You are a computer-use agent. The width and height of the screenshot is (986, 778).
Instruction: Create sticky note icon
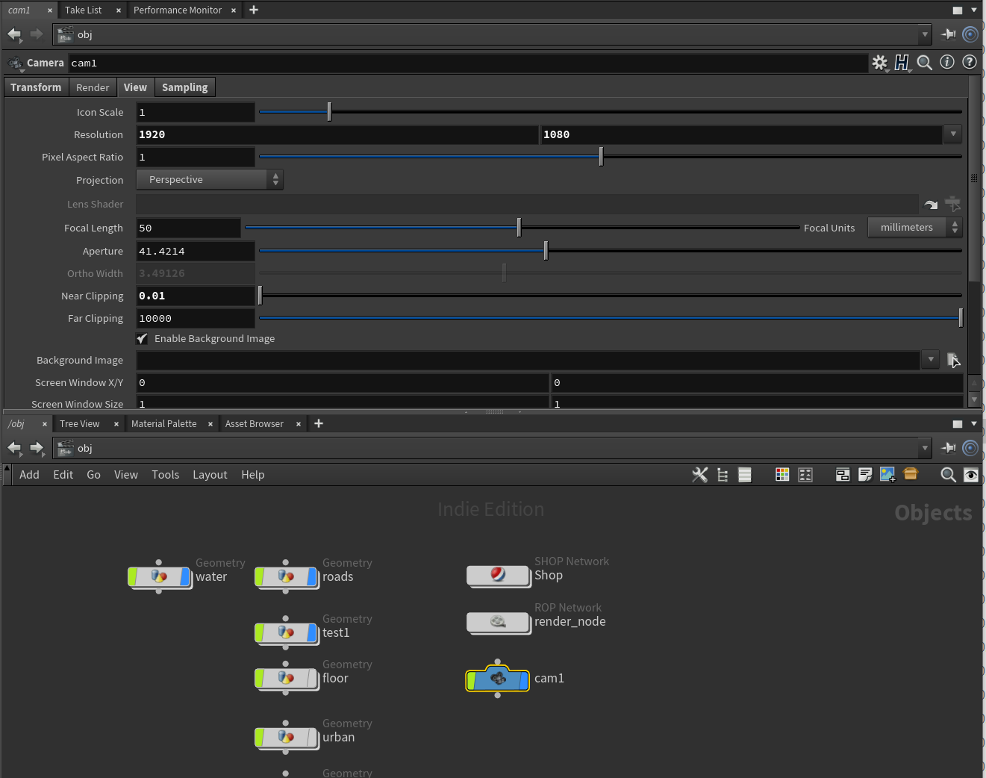click(x=865, y=475)
